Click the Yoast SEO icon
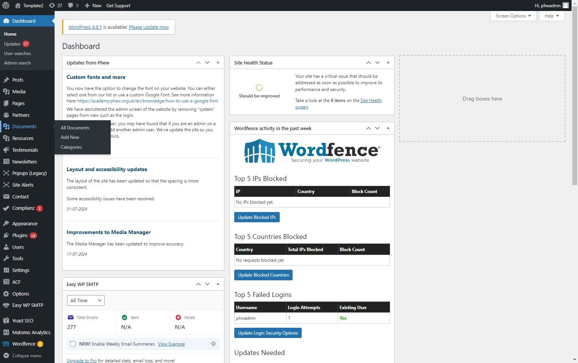 [6, 321]
